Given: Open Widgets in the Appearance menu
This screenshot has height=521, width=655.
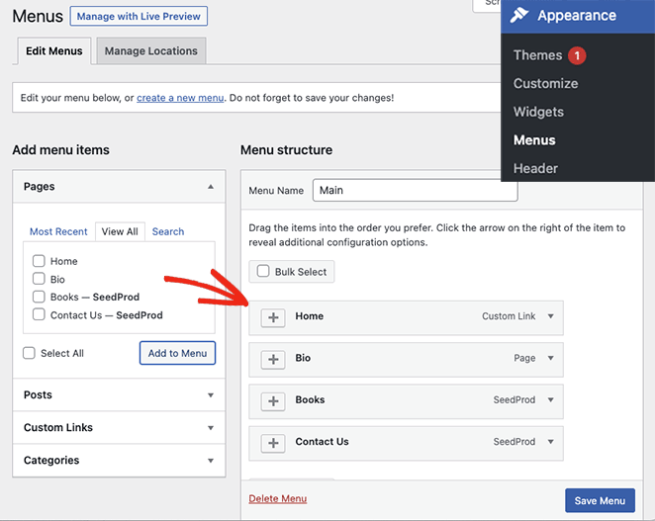Looking at the screenshot, I should pos(538,112).
